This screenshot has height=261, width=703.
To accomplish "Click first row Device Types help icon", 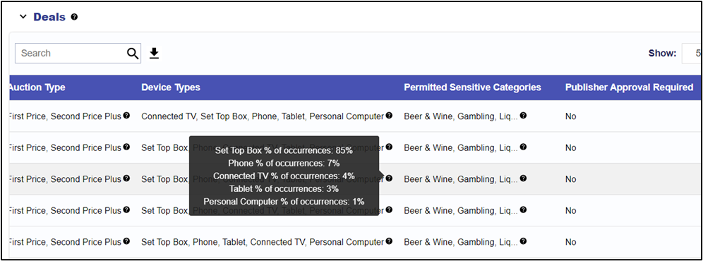I will coord(389,116).
